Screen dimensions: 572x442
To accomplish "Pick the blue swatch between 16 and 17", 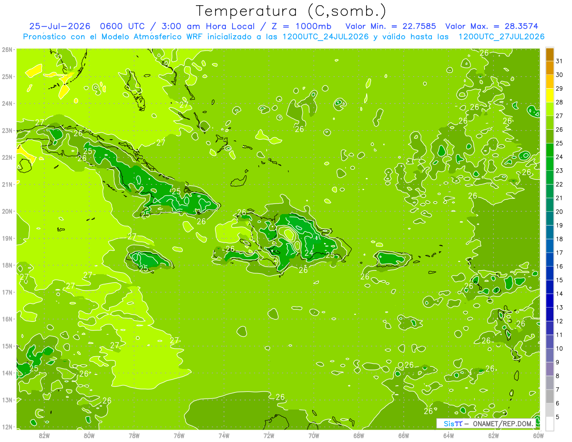I will click(550, 260).
